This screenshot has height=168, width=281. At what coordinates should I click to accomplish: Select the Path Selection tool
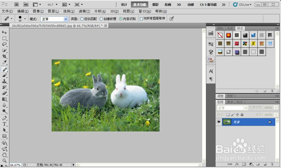pos(4,130)
